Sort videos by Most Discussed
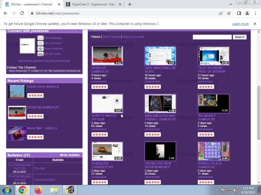The image size is (261, 195). (x=133, y=37)
